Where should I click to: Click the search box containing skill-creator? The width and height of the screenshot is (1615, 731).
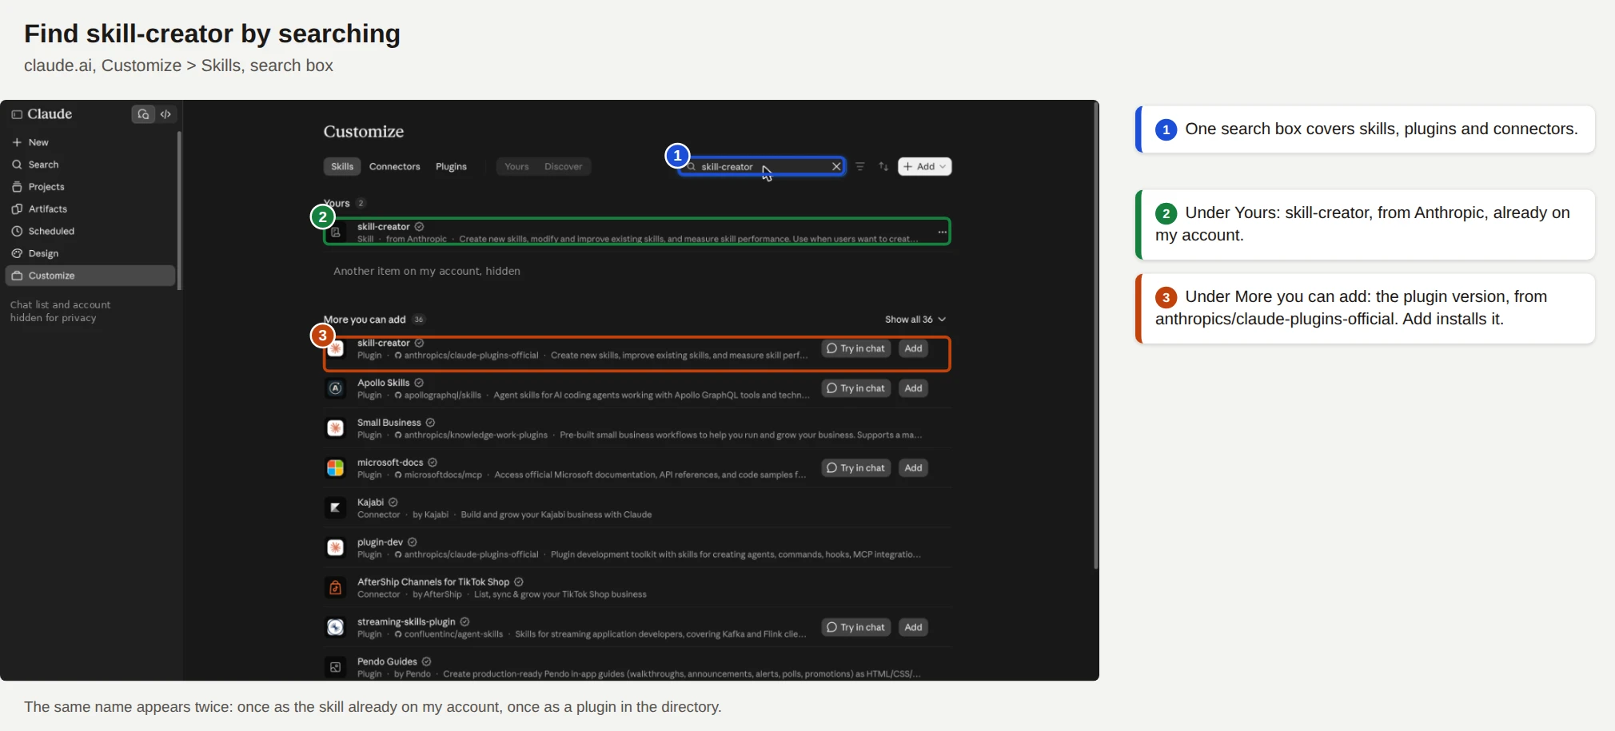click(x=761, y=166)
